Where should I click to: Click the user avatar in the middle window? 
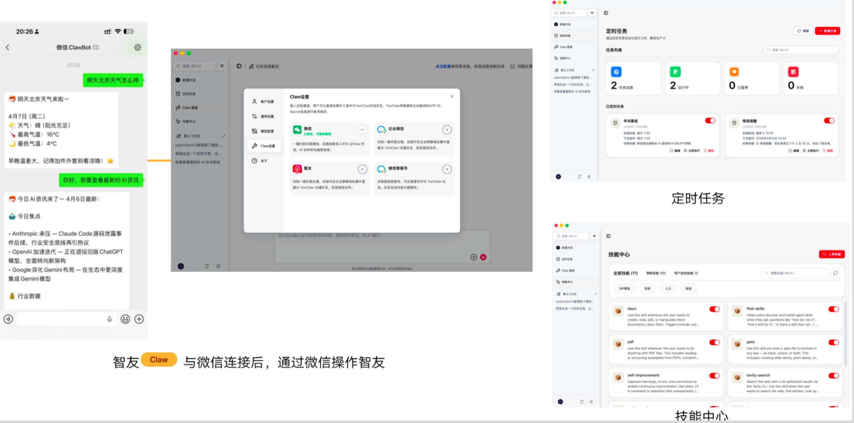click(x=181, y=266)
